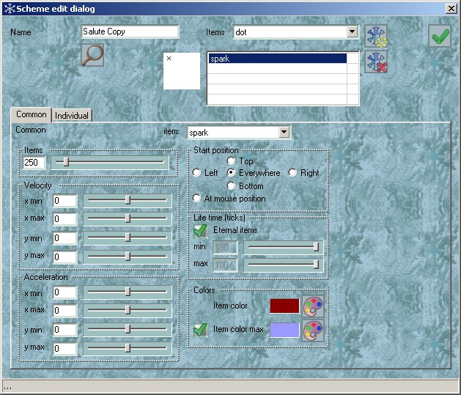
Task: Select At mouse position radio button
Action: click(x=196, y=198)
